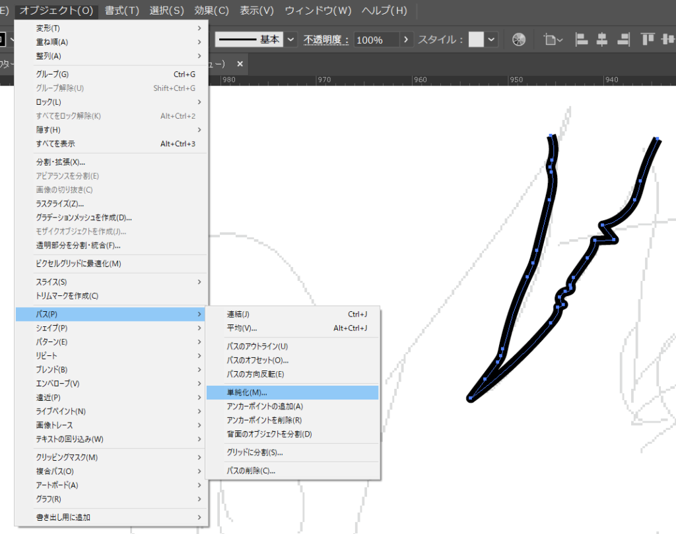Click the Recolor Artwork color wheel icon

[x=519, y=40]
